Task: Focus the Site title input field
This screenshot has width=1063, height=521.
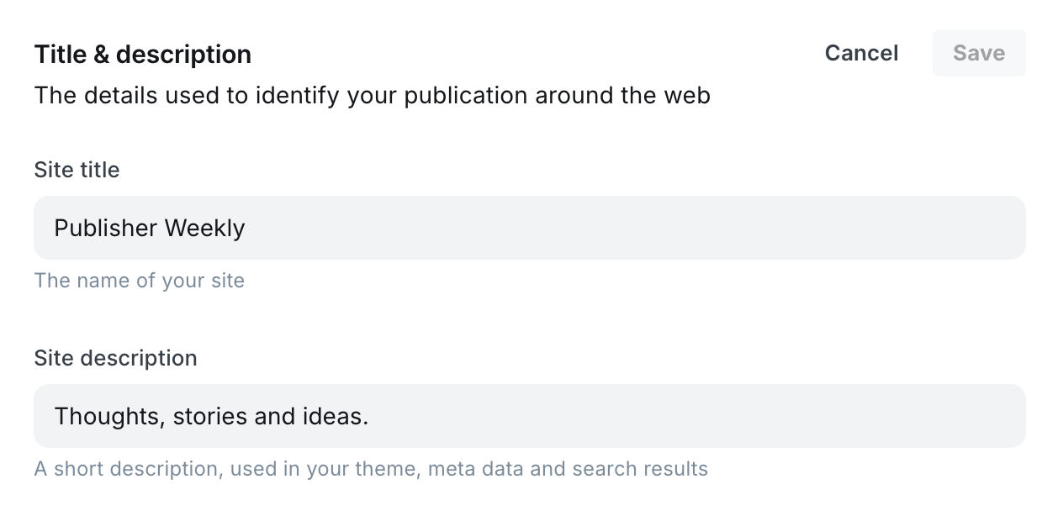Action: pos(529,228)
